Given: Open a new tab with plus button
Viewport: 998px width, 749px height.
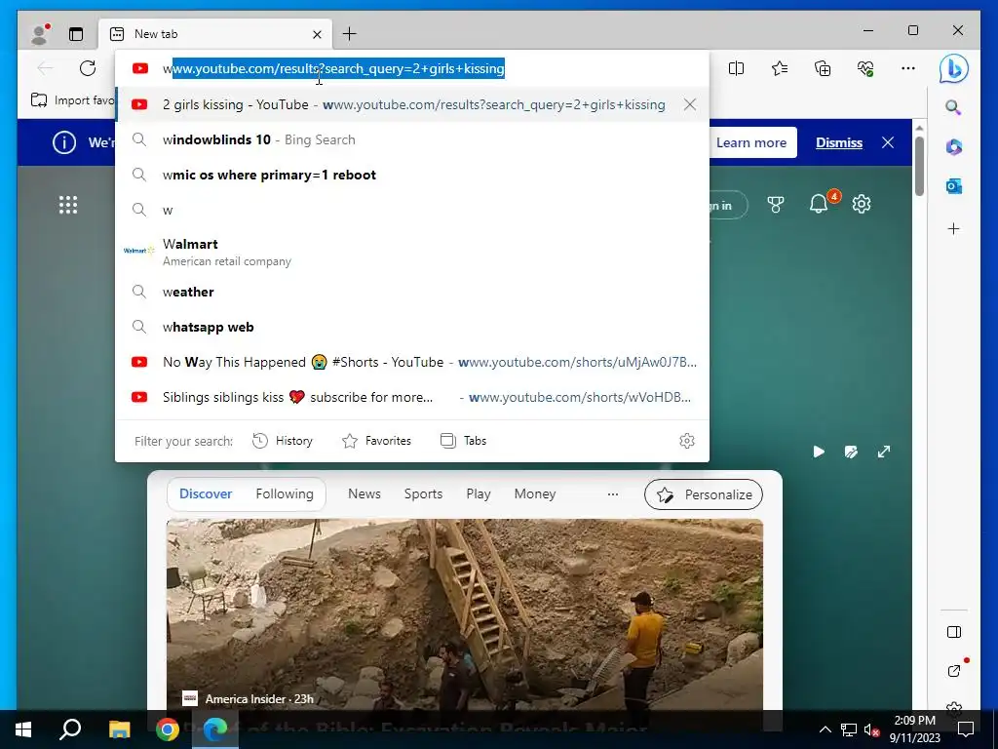Looking at the screenshot, I should coord(350,34).
